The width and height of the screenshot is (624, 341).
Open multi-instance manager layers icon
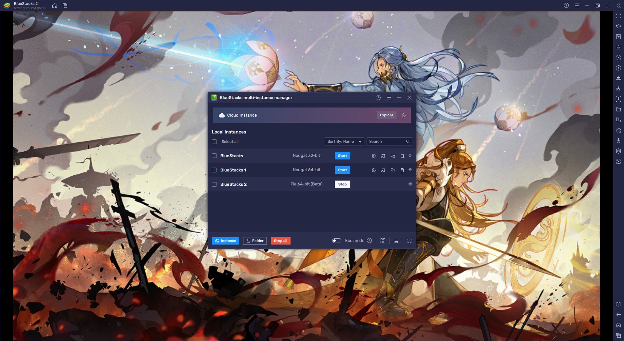tap(618, 151)
